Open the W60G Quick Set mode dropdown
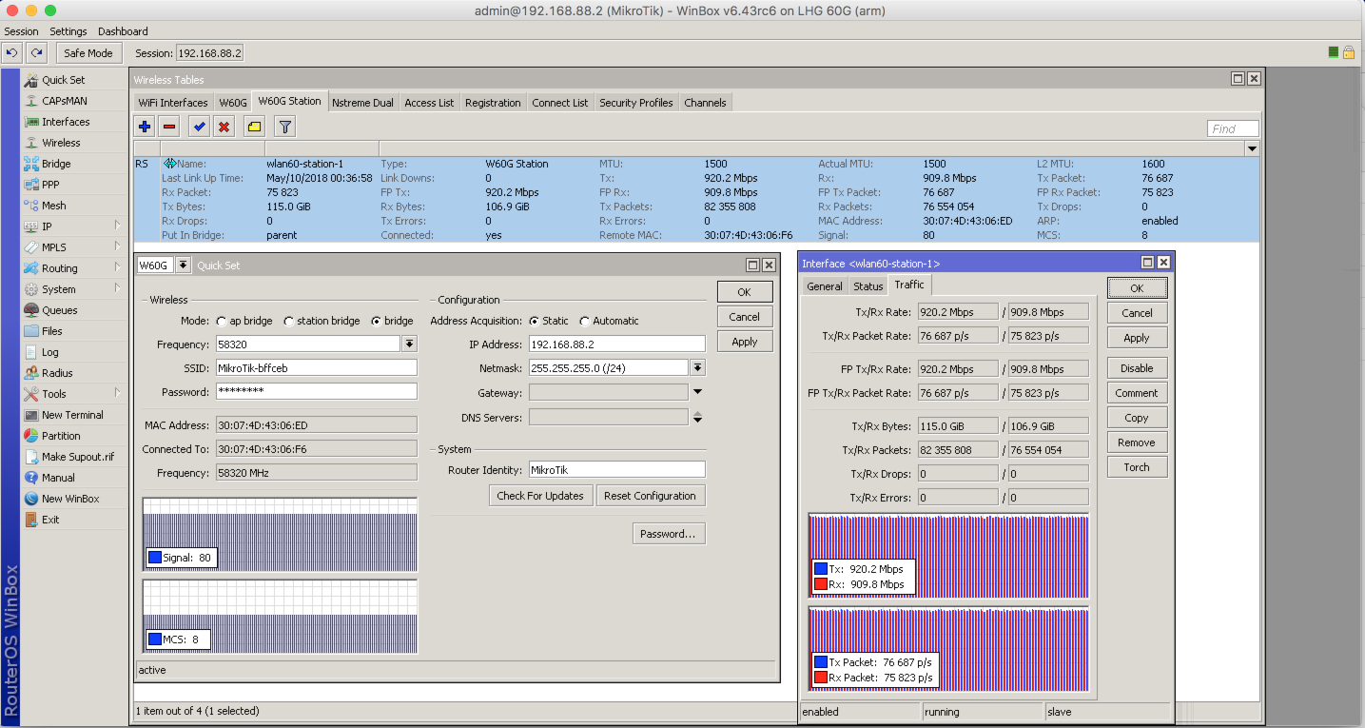 pyautogui.click(x=184, y=266)
